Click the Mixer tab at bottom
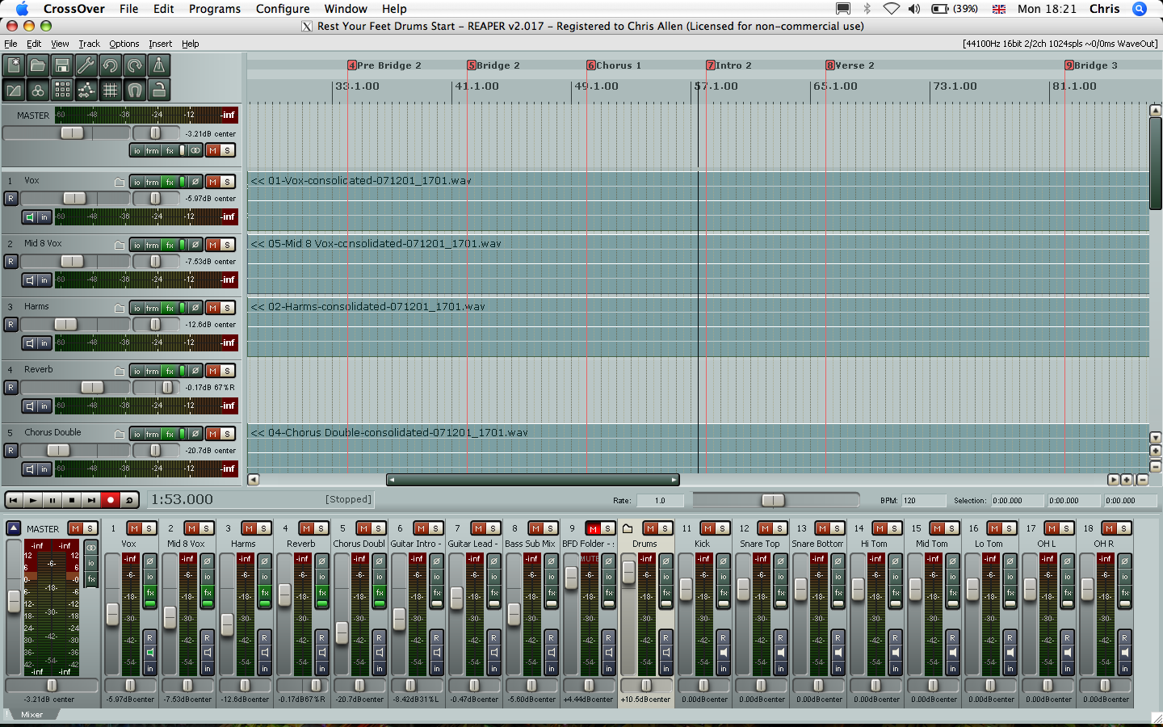Viewport: 1163px width, 727px height. click(31, 715)
